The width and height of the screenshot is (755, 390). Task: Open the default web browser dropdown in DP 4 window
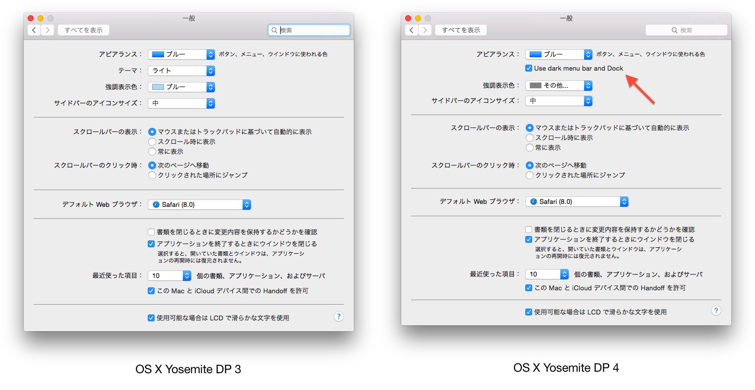click(577, 201)
